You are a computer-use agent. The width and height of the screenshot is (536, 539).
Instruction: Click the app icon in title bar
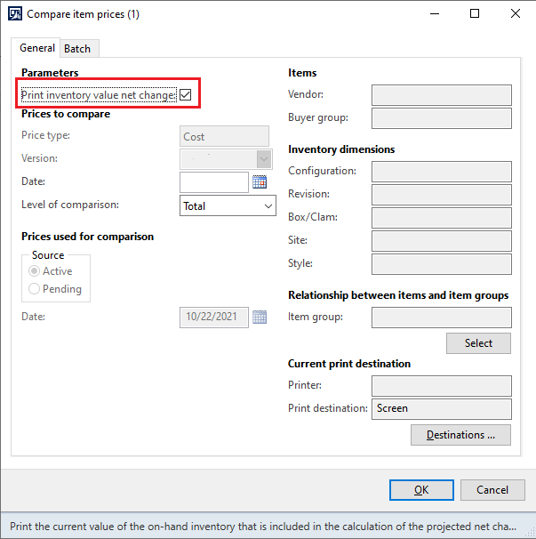(x=13, y=14)
